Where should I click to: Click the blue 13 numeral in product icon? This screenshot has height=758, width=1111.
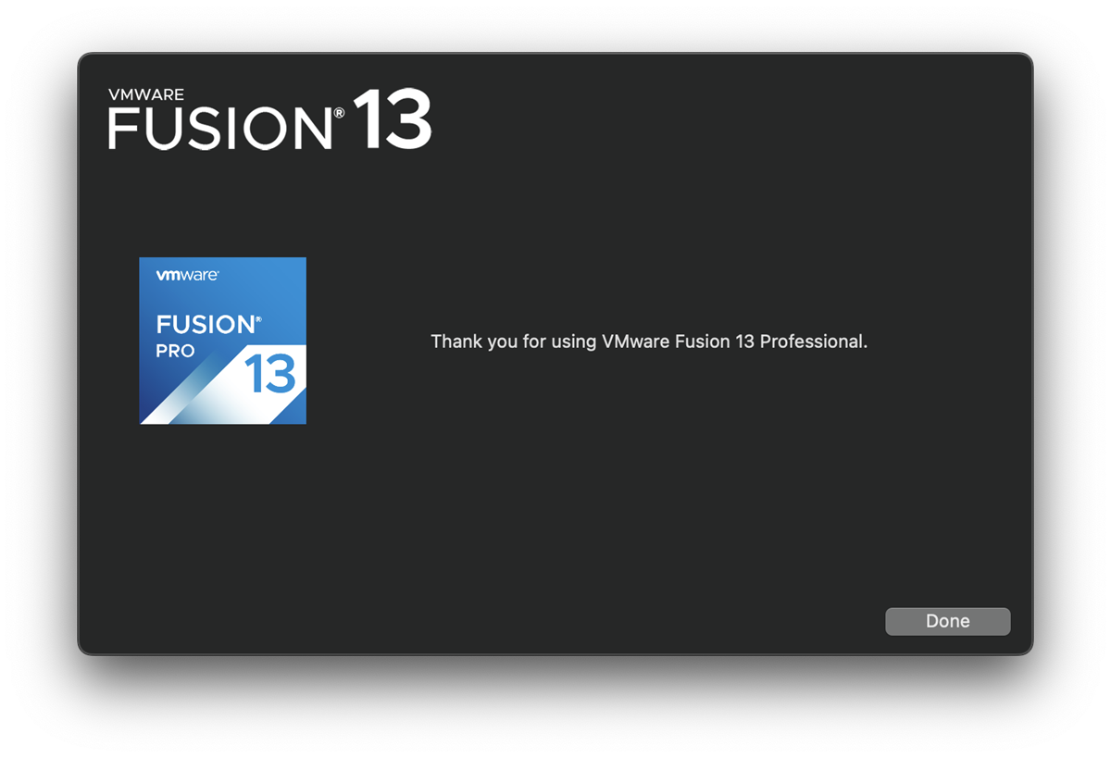270,374
